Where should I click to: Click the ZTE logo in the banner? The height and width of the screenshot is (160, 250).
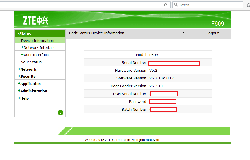click(x=35, y=20)
